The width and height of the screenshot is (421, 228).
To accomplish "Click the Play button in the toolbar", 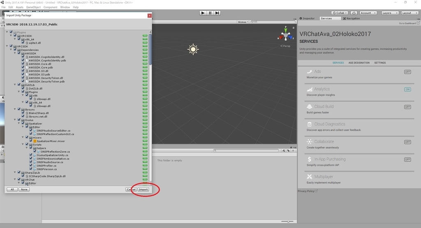I will tap(203, 13).
